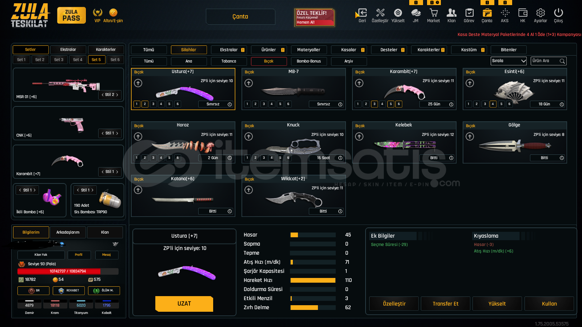Click the upgrade arrow on Knuck card
The height and width of the screenshot is (327, 582).
[x=249, y=137]
